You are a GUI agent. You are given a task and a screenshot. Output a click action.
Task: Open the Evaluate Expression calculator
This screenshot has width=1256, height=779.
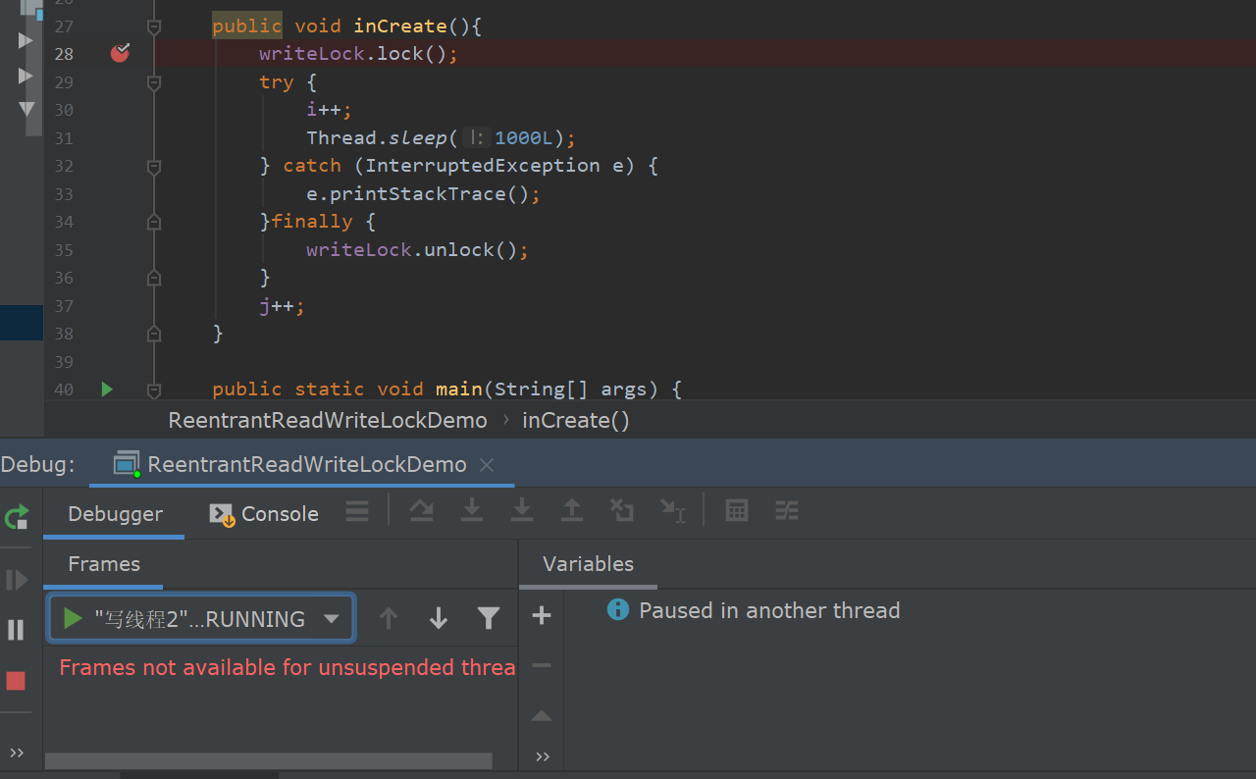click(x=737, y=510)
